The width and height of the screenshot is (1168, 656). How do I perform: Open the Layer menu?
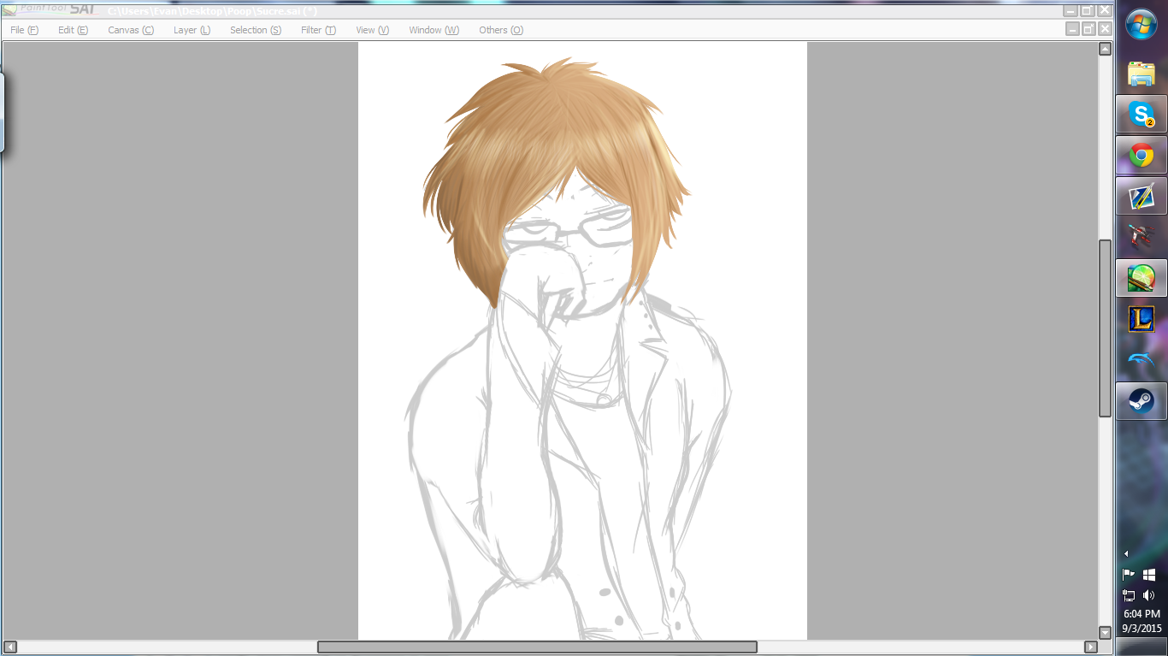pos(192,30)
